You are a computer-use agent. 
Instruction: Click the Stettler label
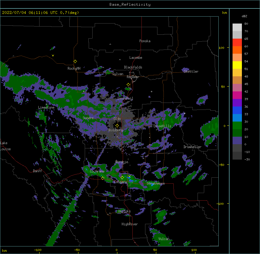[191, 71]
